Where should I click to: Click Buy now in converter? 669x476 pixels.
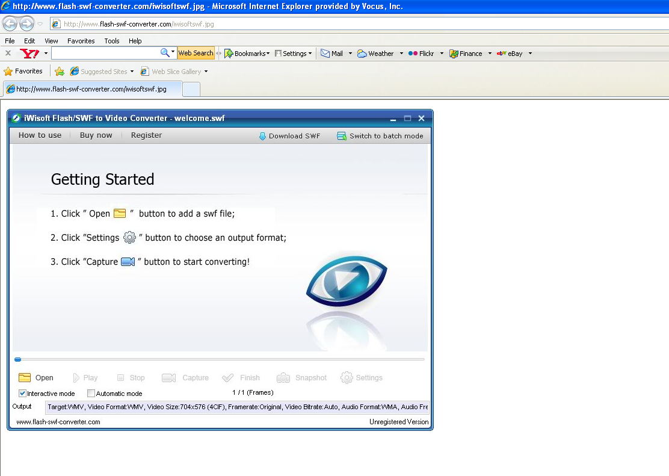pos(96,135)
